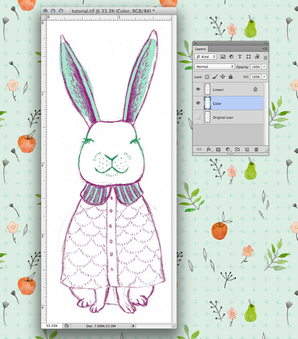Show the Original scan layer

coord(198,117)
